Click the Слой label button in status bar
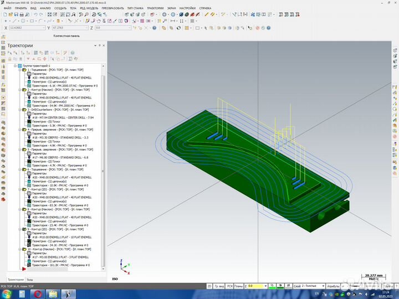 297,286
